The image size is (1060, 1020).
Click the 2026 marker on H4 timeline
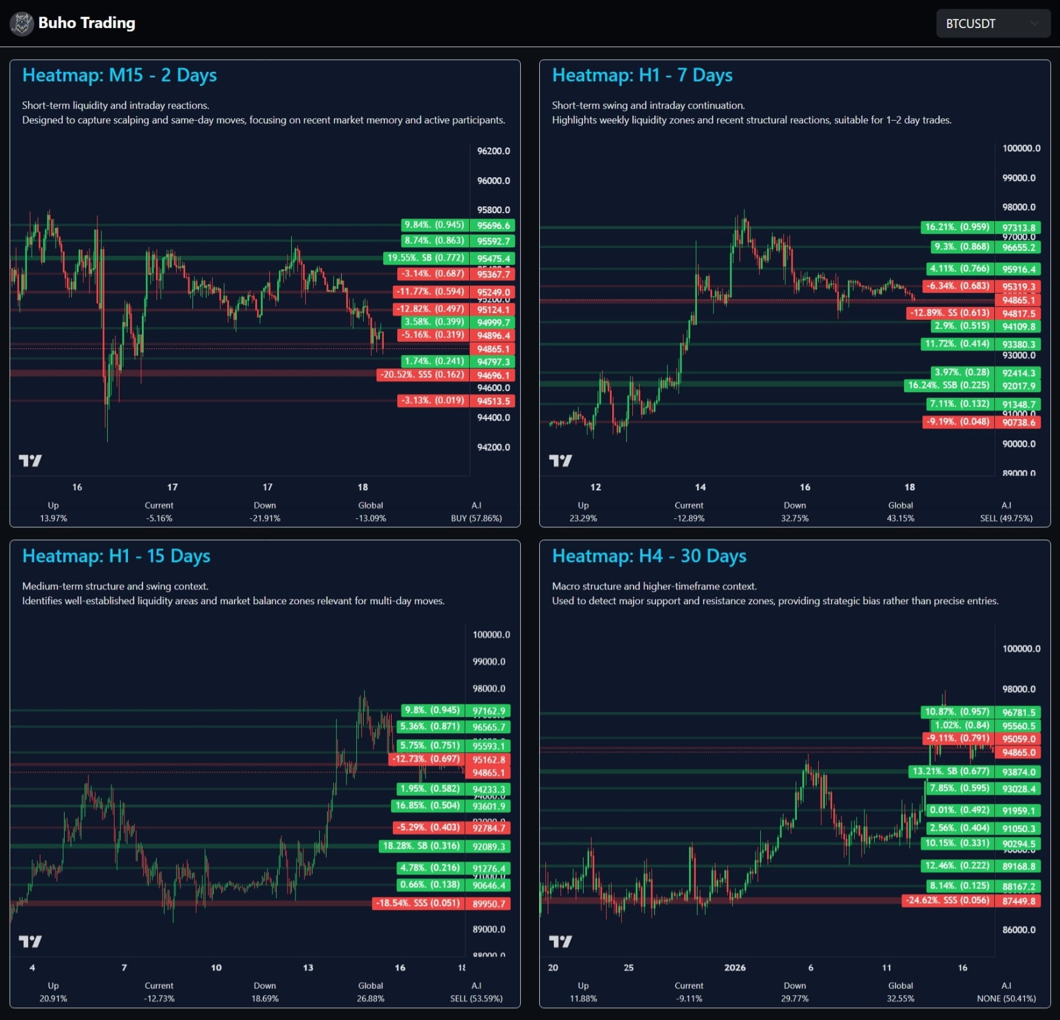735,968
